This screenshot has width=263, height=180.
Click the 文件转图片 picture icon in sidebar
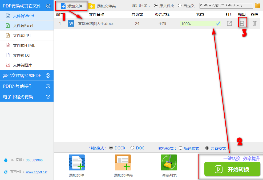(8, 65)
